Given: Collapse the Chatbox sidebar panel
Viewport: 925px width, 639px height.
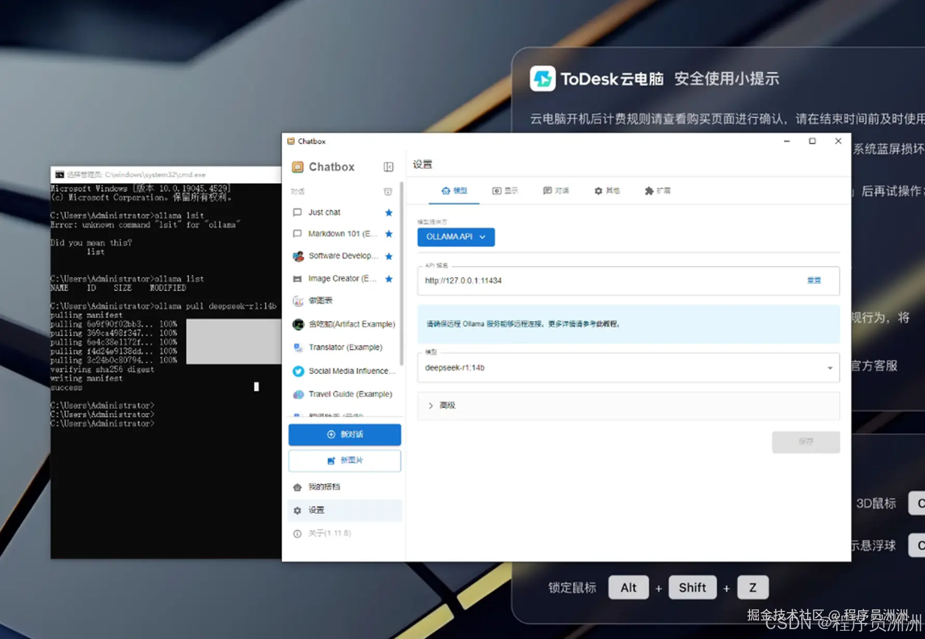Looking at the screenshot, I should 388,167.
